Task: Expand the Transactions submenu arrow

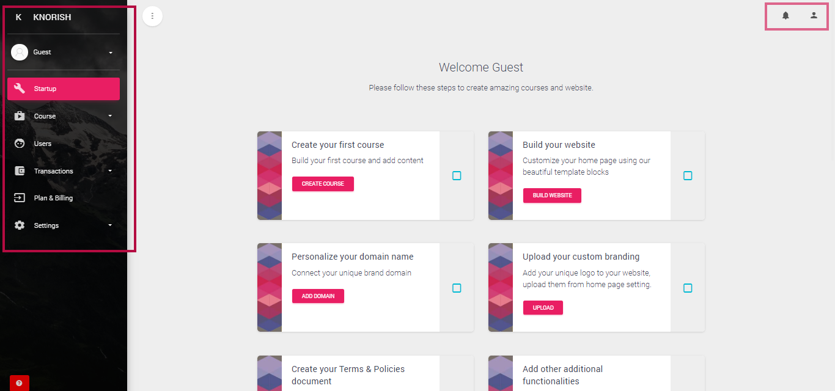Action: (110, 171)
